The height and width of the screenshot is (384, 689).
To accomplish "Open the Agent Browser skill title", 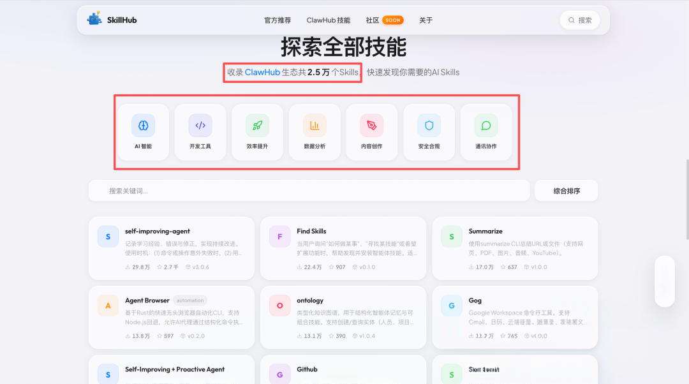I will (147, 300).
